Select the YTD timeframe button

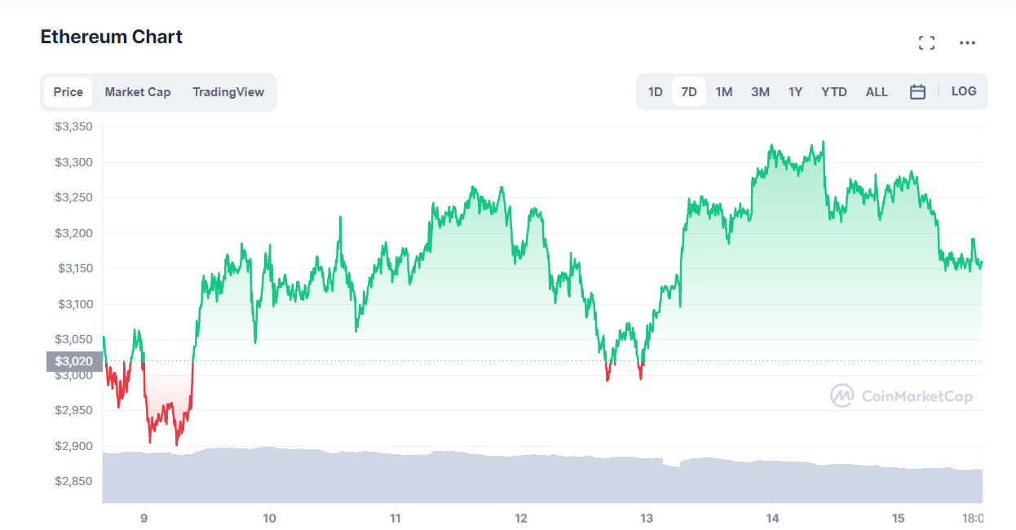click(x=834, y=91)
